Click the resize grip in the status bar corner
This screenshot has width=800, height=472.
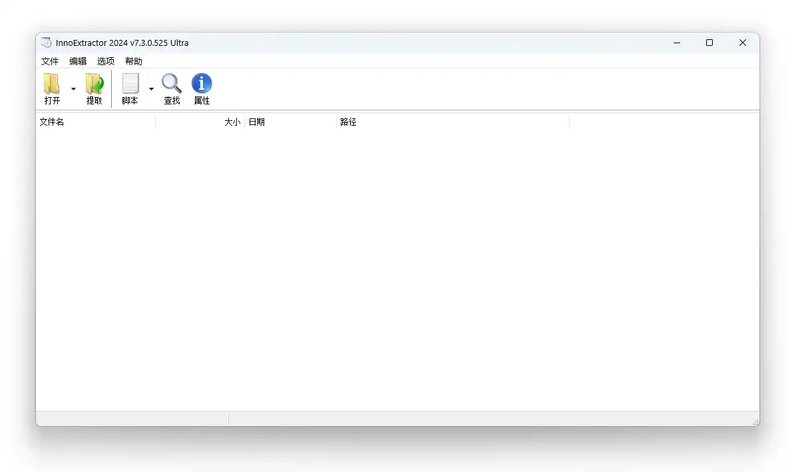(x=755, y=421)
